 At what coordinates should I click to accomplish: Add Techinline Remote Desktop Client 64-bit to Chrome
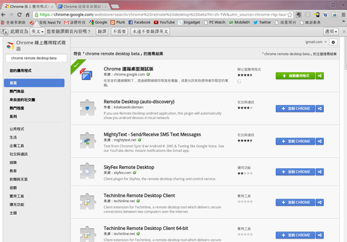click(x=295, y=235)
